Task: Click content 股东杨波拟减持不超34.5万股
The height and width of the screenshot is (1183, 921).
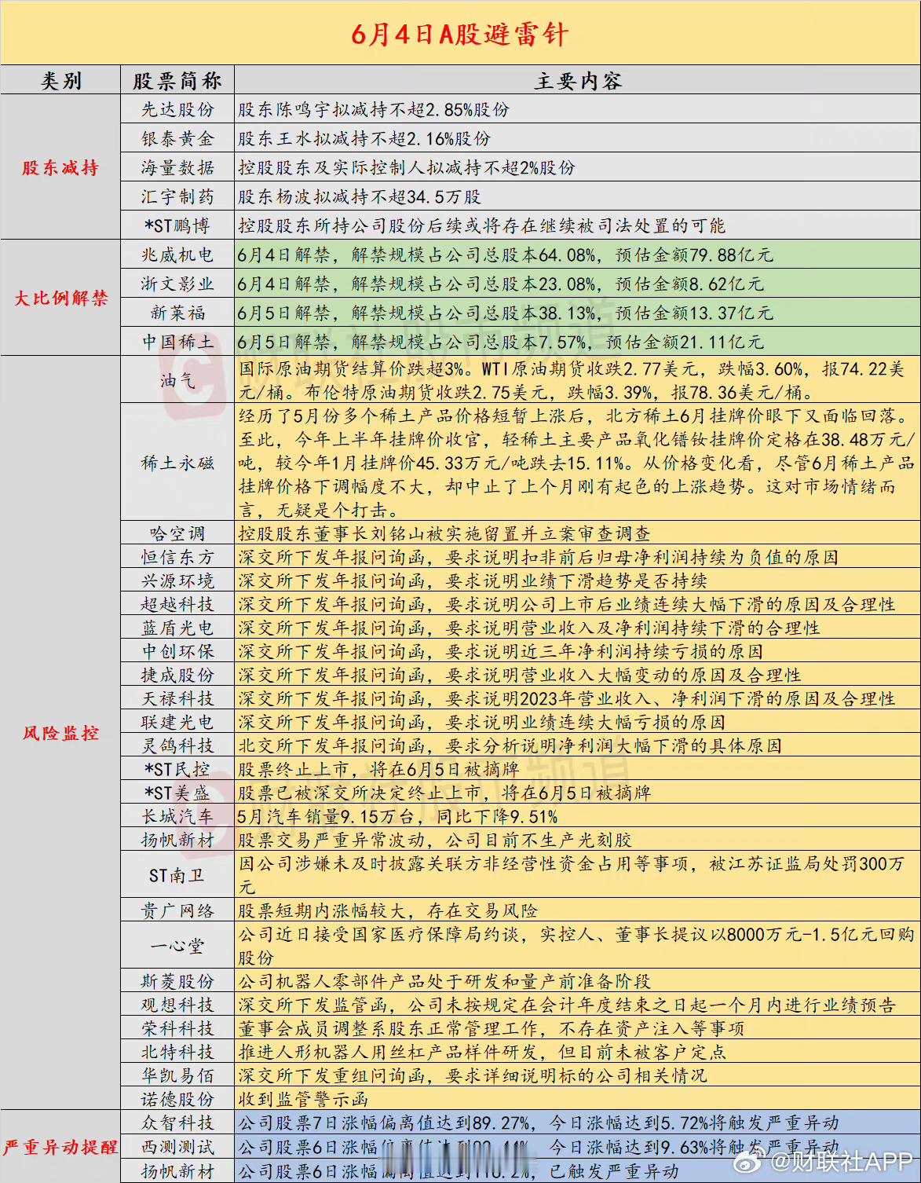Action: pos(360,197)
